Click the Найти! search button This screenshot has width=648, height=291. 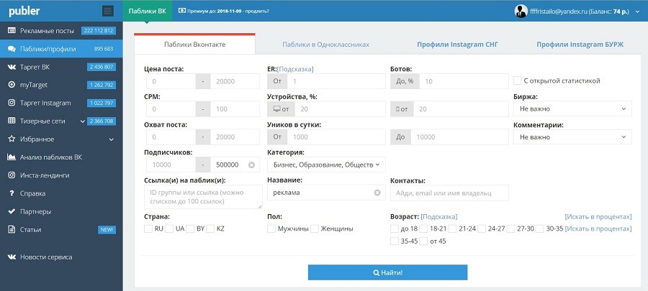coord(387,272)
